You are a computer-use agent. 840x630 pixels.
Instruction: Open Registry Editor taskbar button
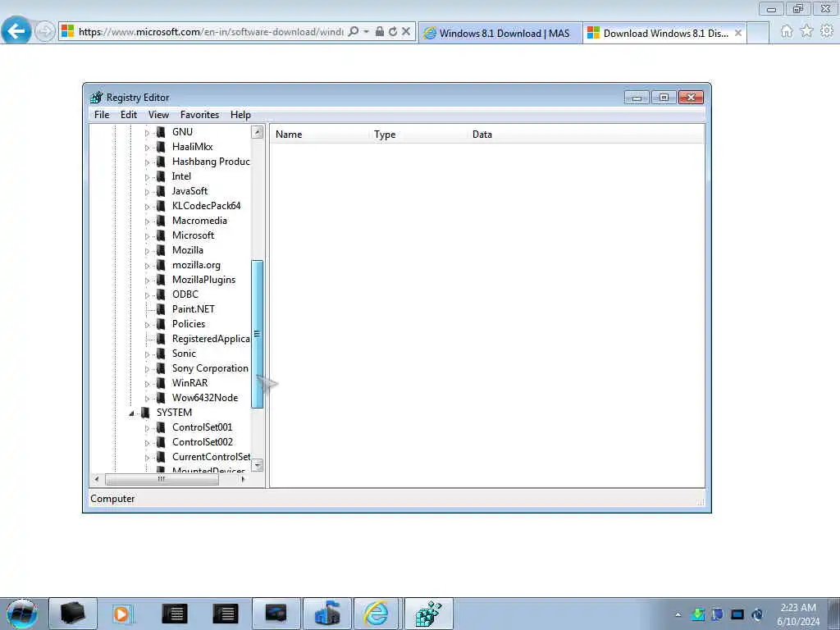pos(428,614)
